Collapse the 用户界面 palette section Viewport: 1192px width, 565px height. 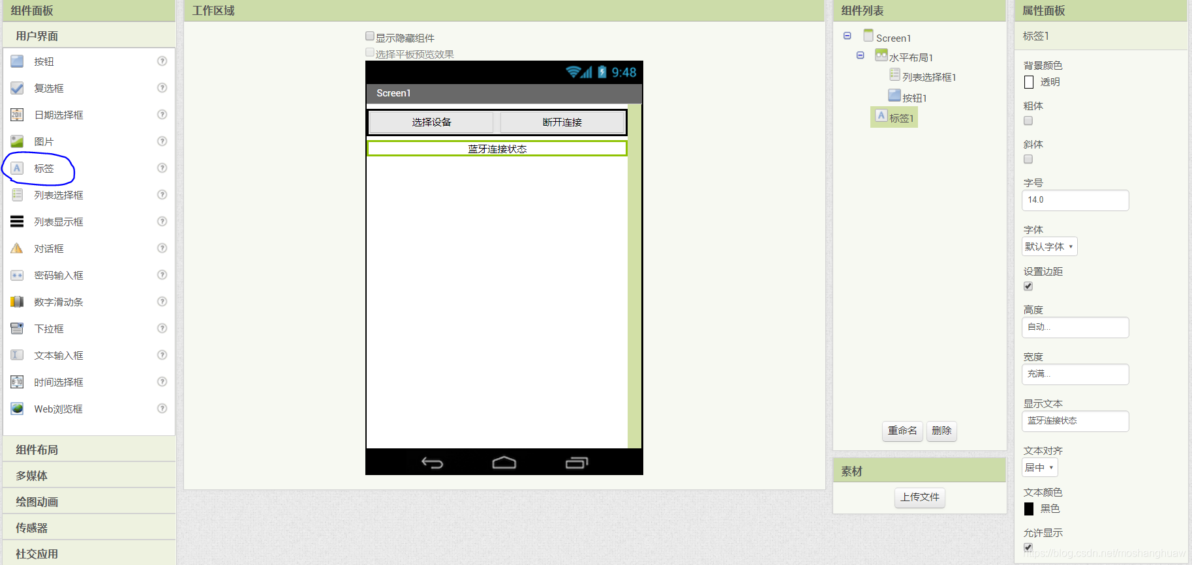89,36
